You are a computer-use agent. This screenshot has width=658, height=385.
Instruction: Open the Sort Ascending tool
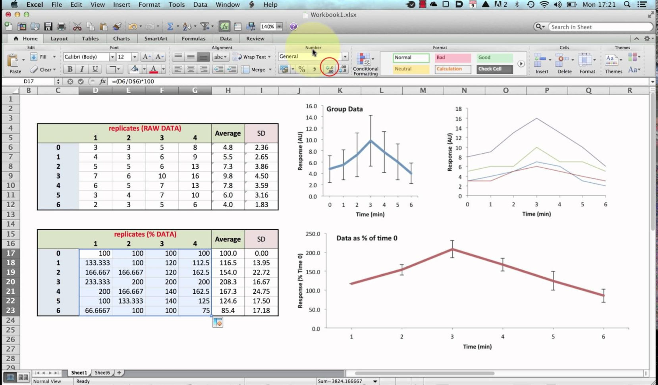(x=187, y=26)
